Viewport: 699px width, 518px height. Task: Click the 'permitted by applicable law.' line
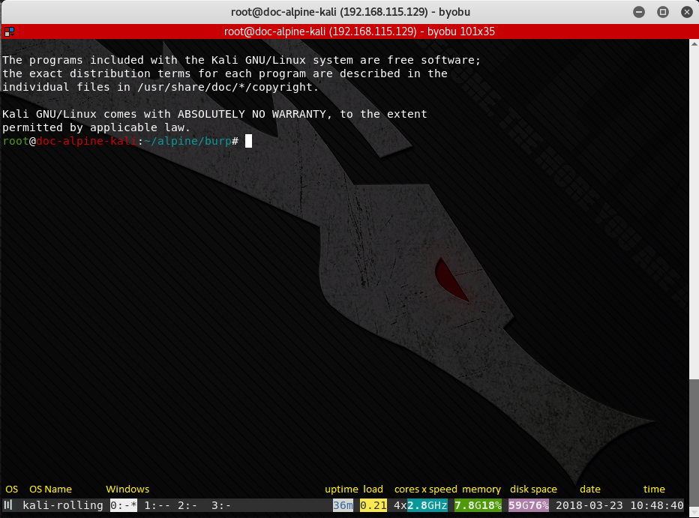click(x=96, y=128)
